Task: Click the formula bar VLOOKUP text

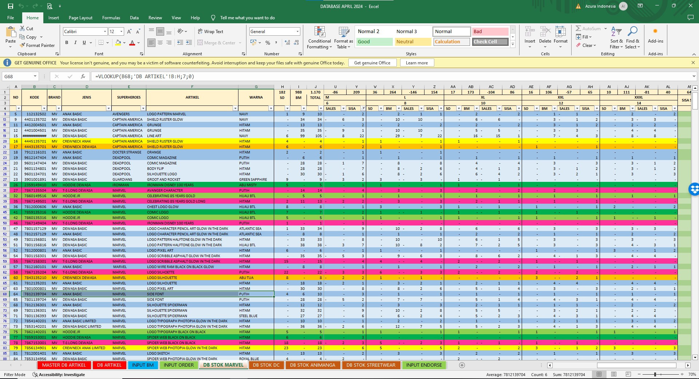Action: click(145, 77)
